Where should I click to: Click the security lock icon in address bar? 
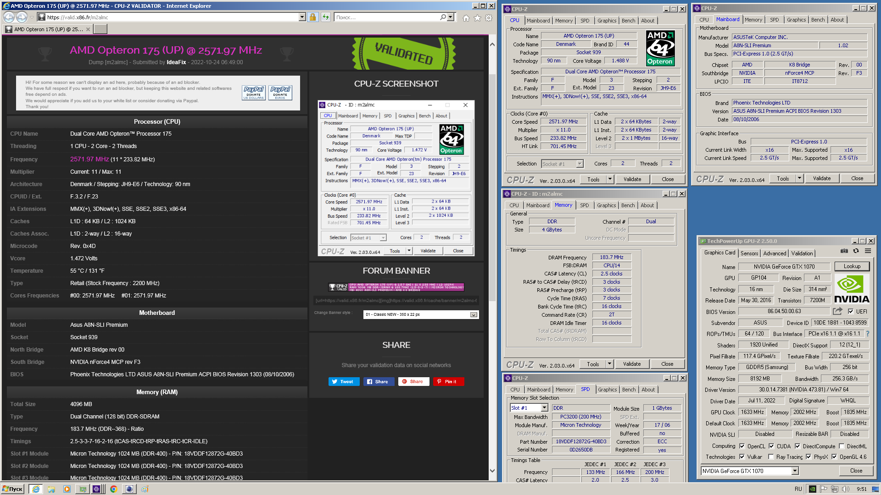point(312,17)
